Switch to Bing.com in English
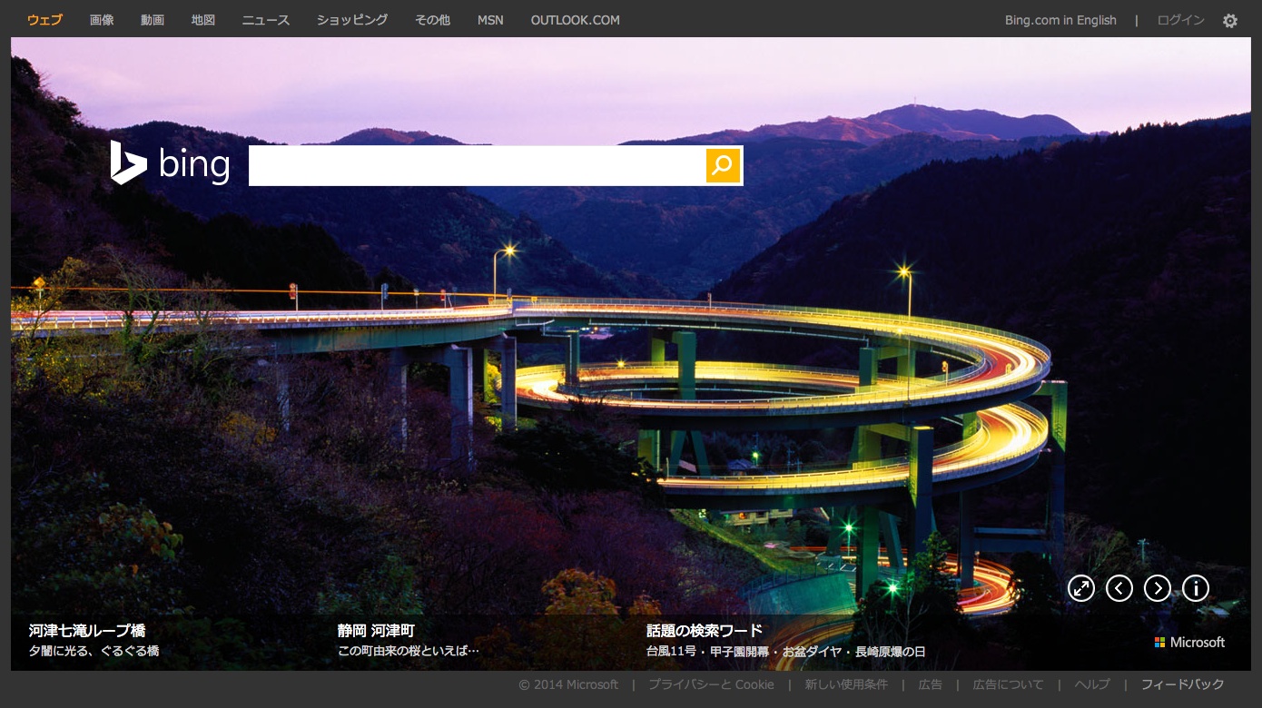This screenshot has width=1262, height=708. pos(1060,20)
